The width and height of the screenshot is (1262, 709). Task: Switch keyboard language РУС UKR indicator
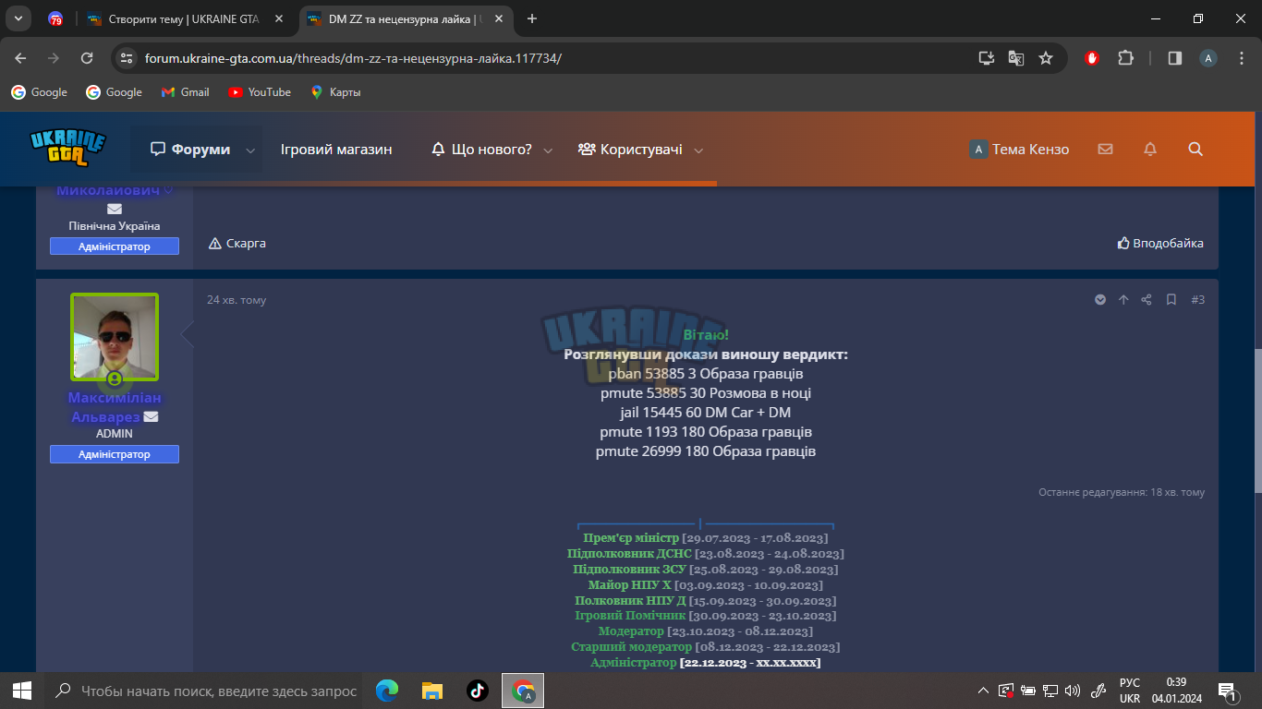tap(1130, 690)
